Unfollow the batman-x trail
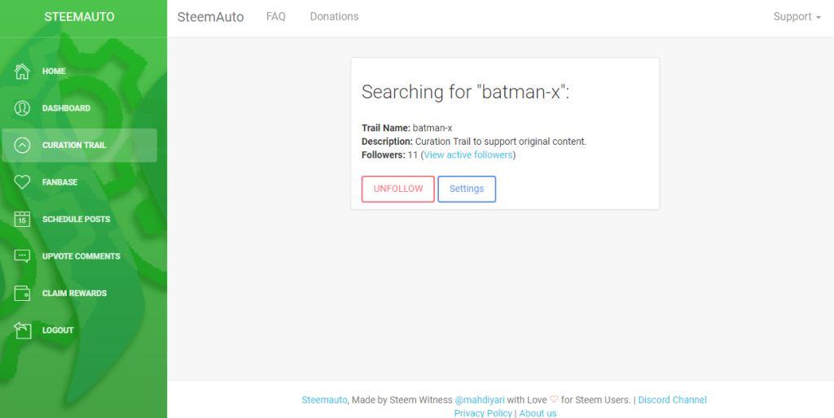Image resolution: width=834 pixels, height=418 pixels. pos(398,189)
